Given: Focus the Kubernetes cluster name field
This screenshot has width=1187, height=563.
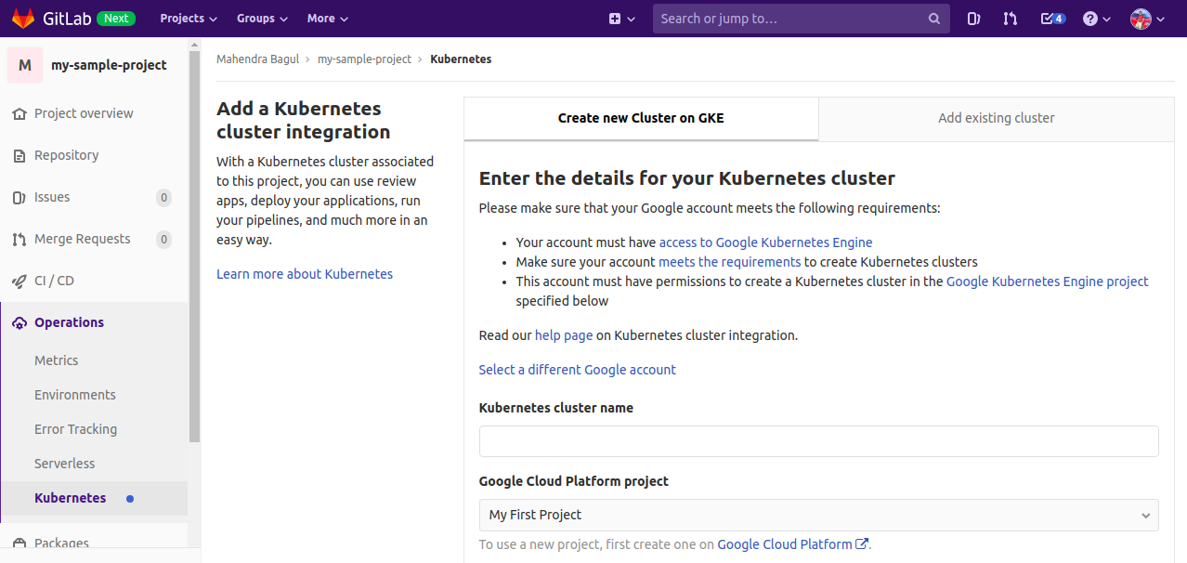Looking at the screenshot, I should click(819, 441).
